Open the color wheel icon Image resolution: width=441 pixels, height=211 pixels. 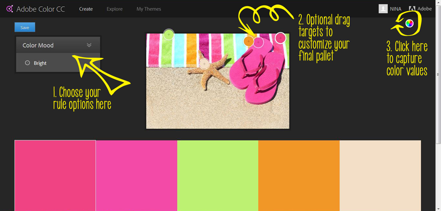click(409, 24)
